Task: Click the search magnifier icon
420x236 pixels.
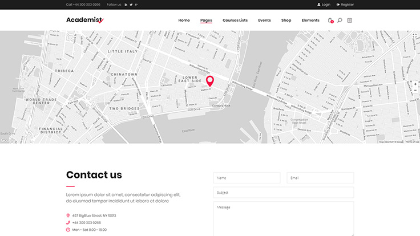Action: (x=340, y=21)
